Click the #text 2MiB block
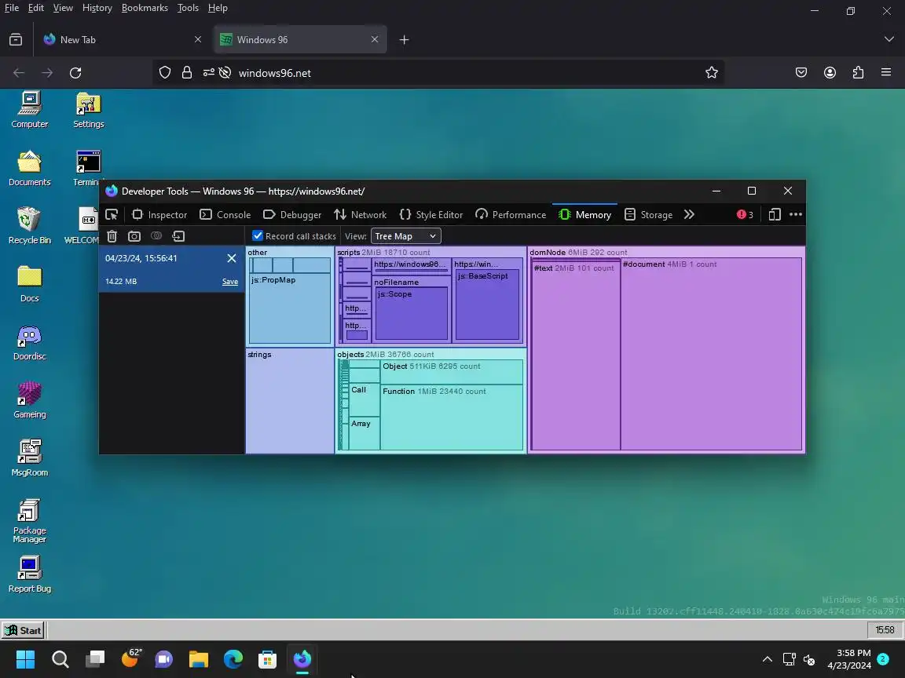The width and height of the screenshot is (905, 678). [575, 356]
